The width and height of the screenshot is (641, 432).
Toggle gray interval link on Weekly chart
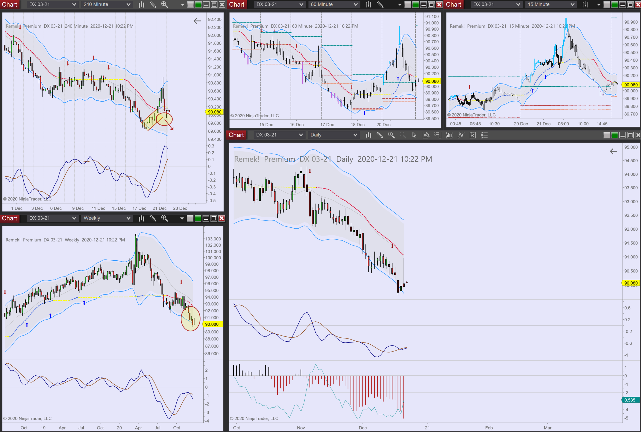click(190, 218)
